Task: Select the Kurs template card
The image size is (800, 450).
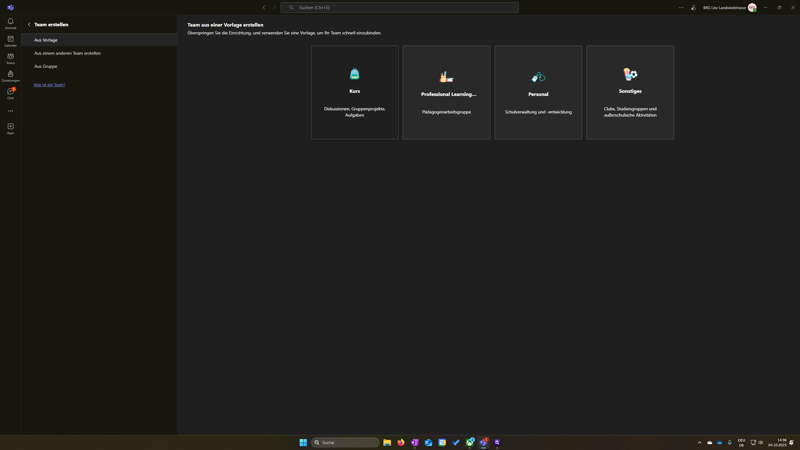Action: pos(354,92)
